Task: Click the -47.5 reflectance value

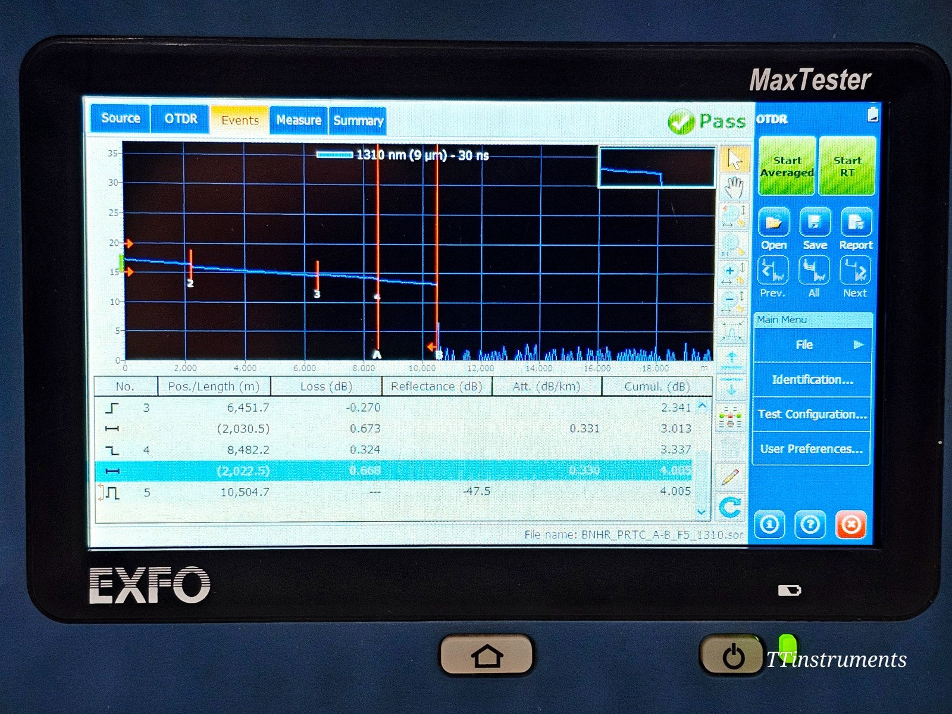Action: [477, 491]
